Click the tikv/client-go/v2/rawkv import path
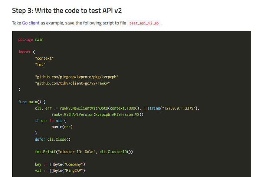Image resolution: width=256 pixels, height=177 pixels. [72, 83]
